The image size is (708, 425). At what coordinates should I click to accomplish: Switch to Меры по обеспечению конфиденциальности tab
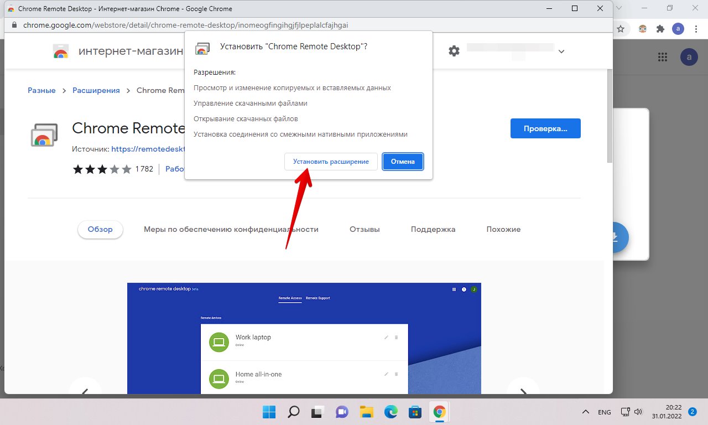coord(231,229)
